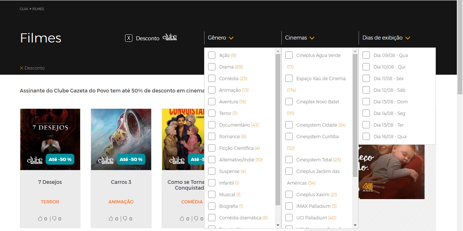Image resolution: width=463 pixels, height=231 pixels.
Task: Check Cineplus Água Verde cinema
Action: 289,55
